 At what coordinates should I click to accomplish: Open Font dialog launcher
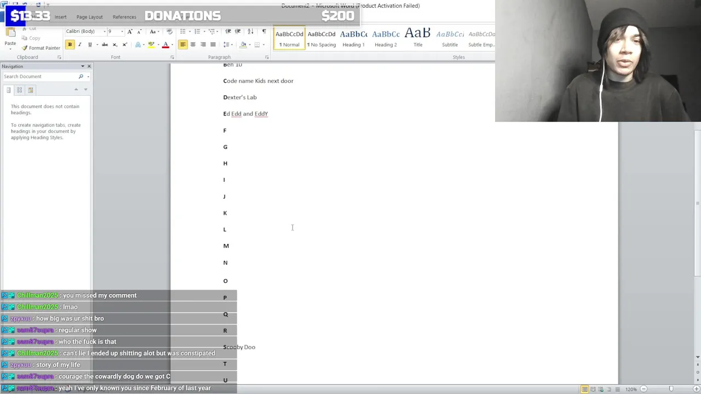(x=172, y=57)
